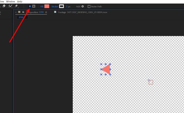This screenshot has width=184, height=113.
Task: Select the salmon triangle shape in viewer
Action: tap(107, 69)
